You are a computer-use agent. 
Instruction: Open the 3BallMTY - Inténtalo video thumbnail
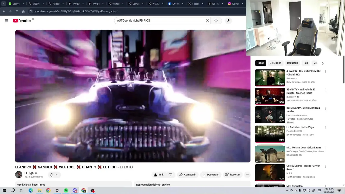(x=270, y=96)
